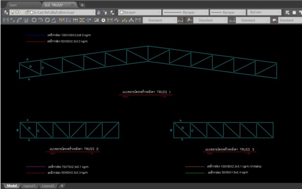Image resolution: width=302 pixels, height=189 pixels.
Task: Close the ELE TRUSS* tab
Action: click(73, 5)
